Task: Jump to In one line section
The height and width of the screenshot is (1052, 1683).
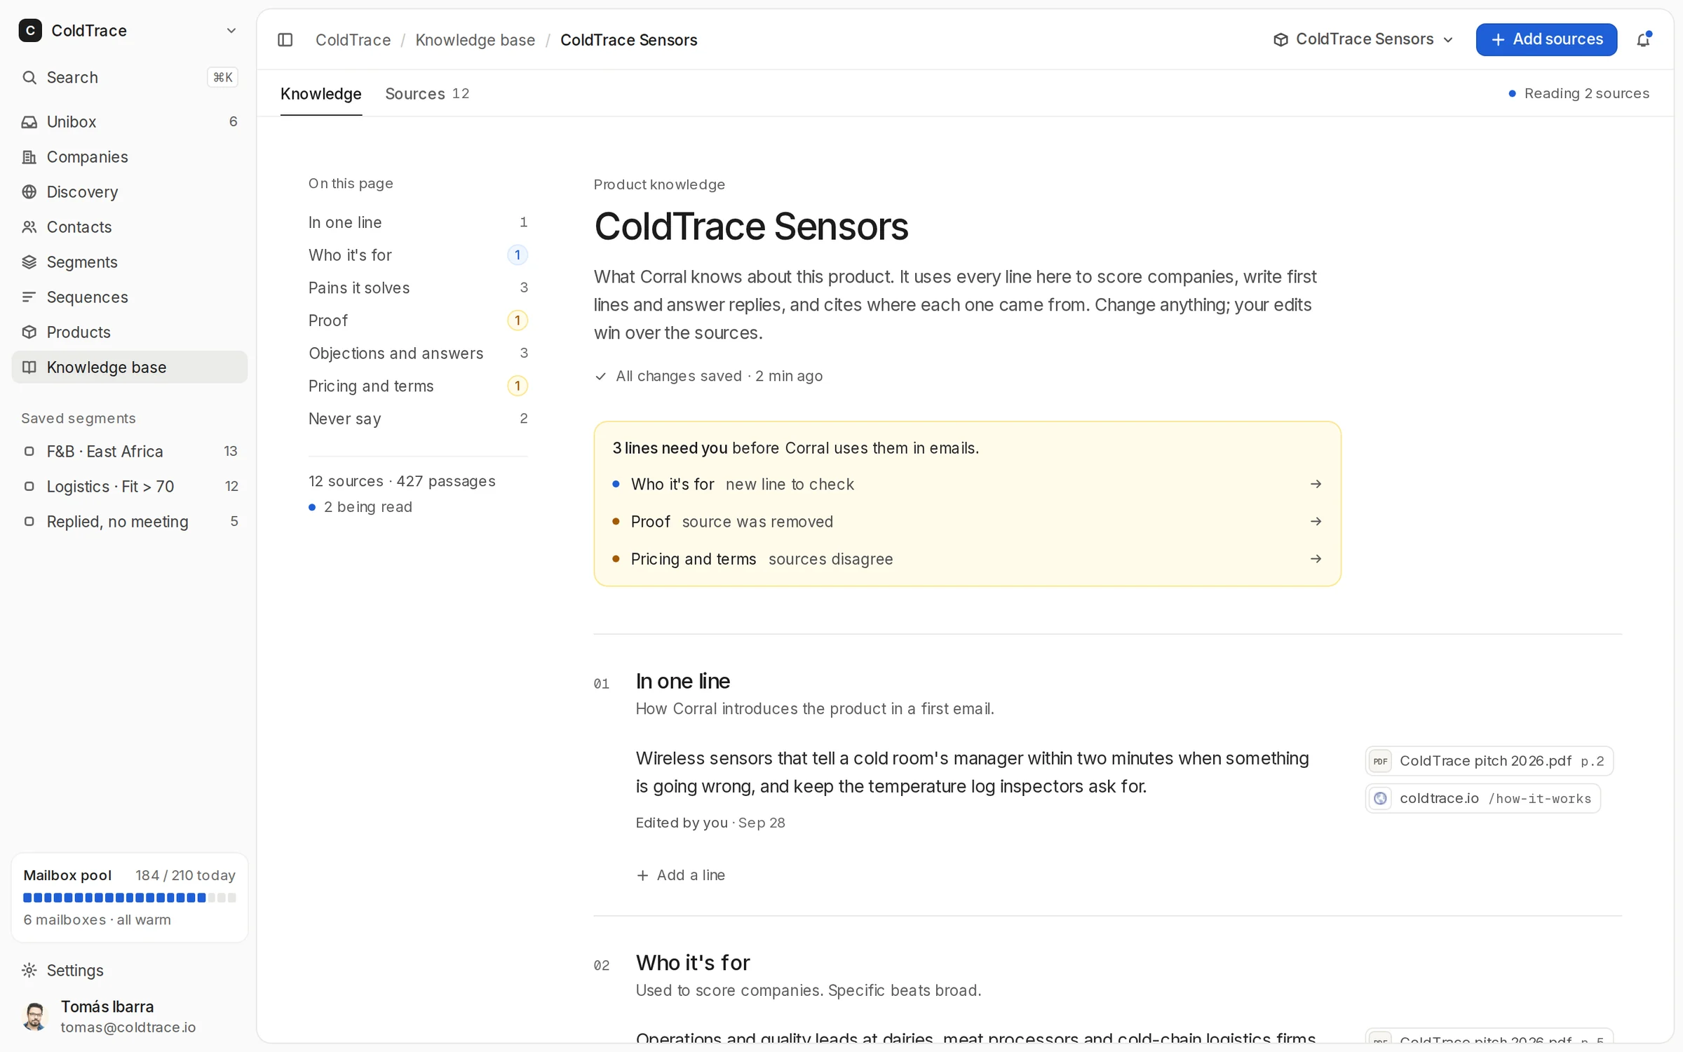Action: tap(418, 223)
